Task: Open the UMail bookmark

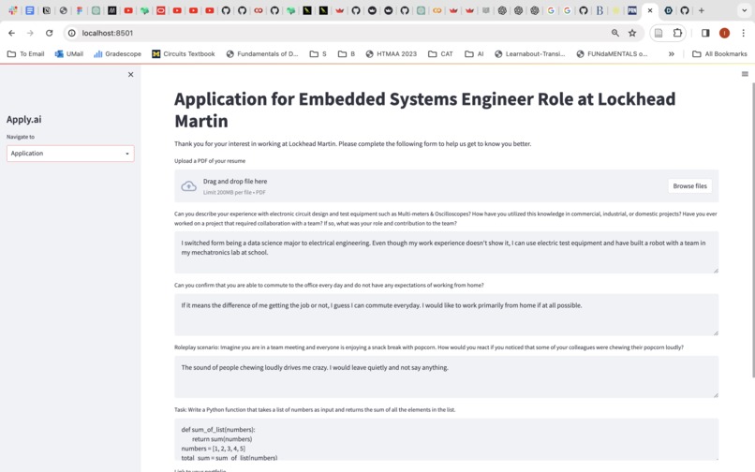Action: click(x=69, y=54)
